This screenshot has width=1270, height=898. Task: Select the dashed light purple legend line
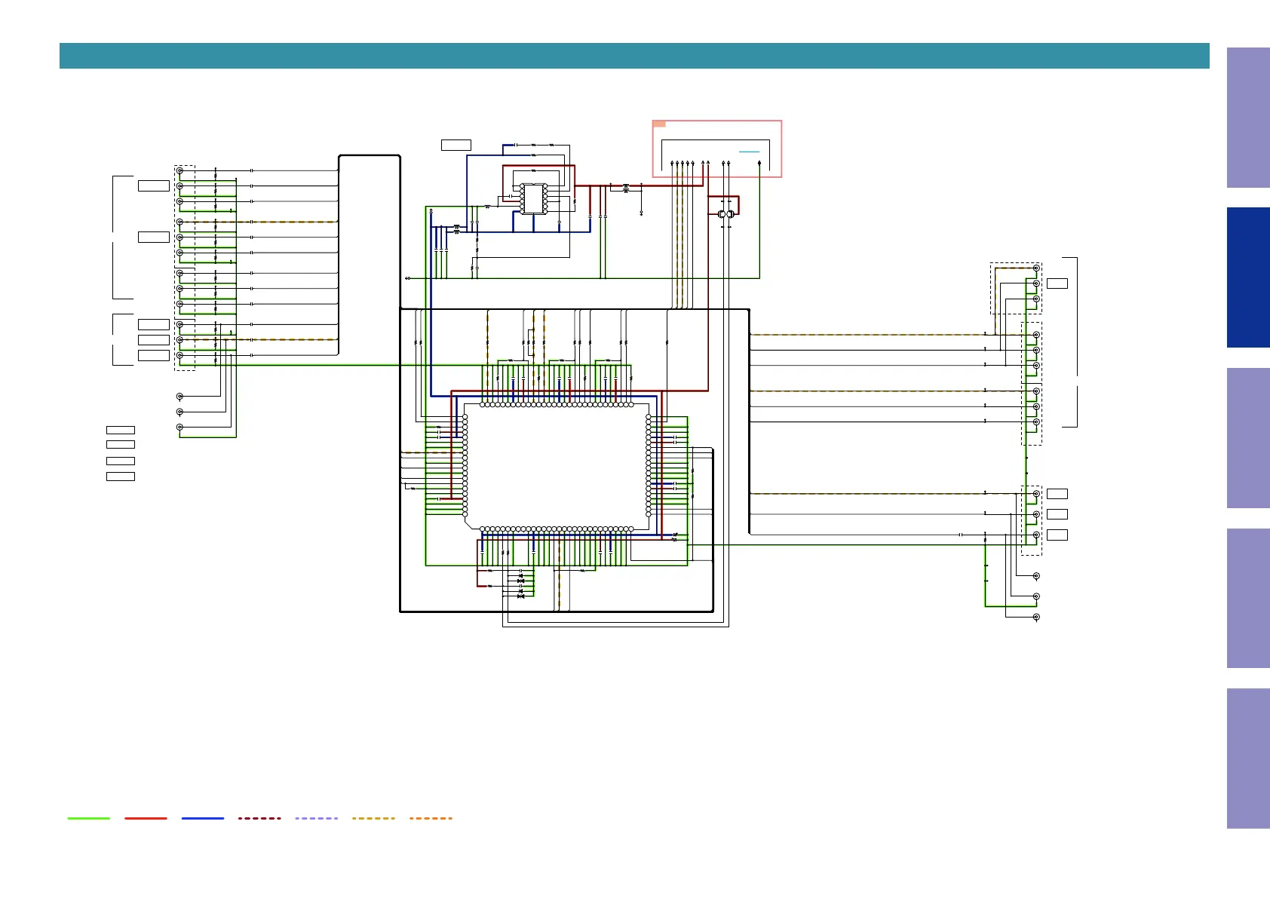[x=316, y=818]
